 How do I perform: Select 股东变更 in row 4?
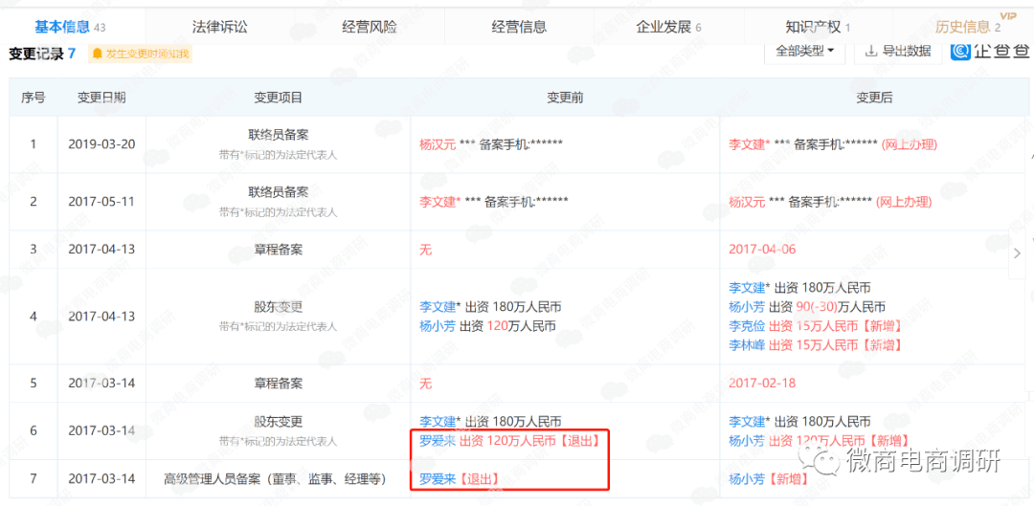279,306
